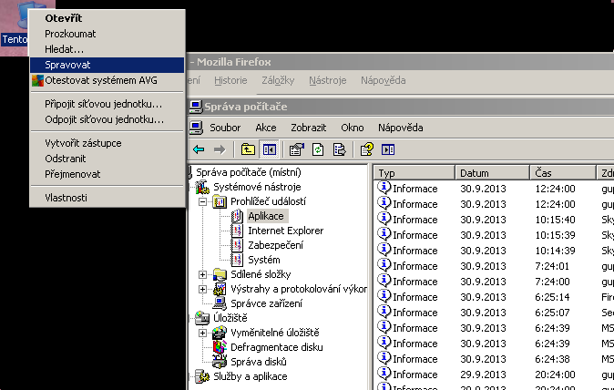The width and height of the screenshot is (614, 390).
Task: Click the Back arrow in toolbar
Action: point(198,149)
